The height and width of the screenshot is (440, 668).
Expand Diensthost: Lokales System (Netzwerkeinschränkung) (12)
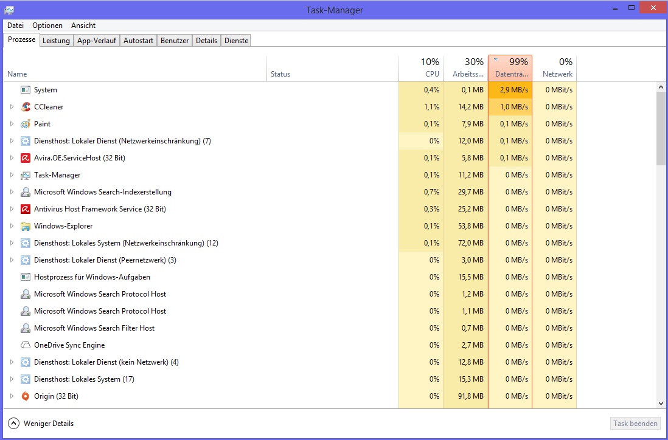(12, 243)
